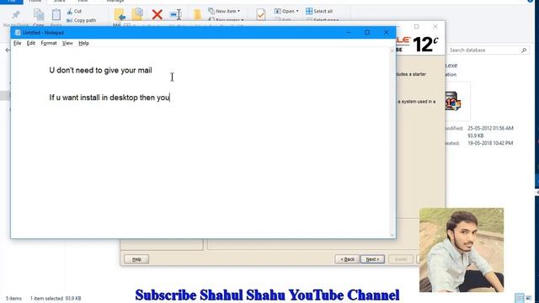The image size is (539, 303).
Task: Click Copy path in Explorer ribbon
Action: click(81, 20)
